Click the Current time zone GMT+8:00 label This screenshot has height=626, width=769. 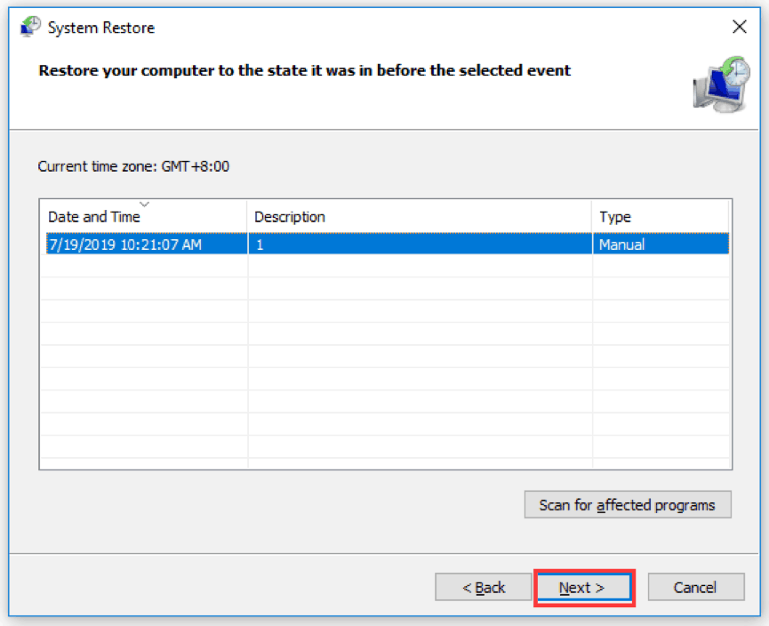(x=134, y=166)
